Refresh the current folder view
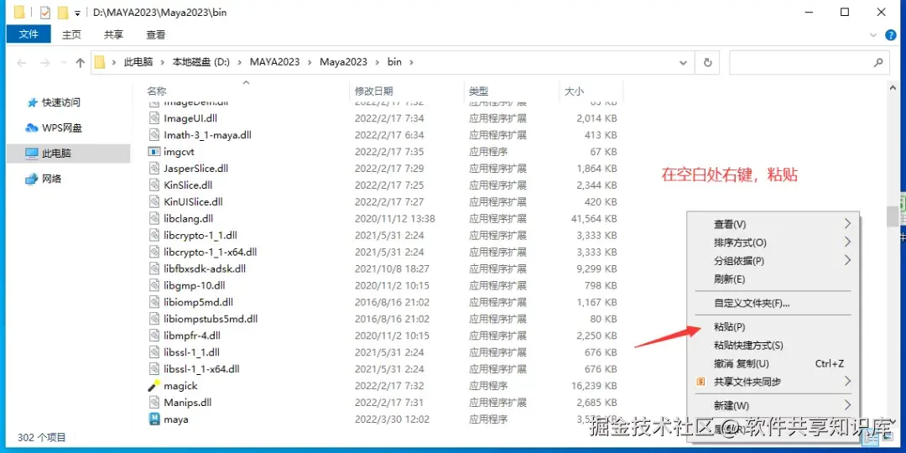Image resolution: width=906 pixels, height=453 pixels. click(707, 62)
